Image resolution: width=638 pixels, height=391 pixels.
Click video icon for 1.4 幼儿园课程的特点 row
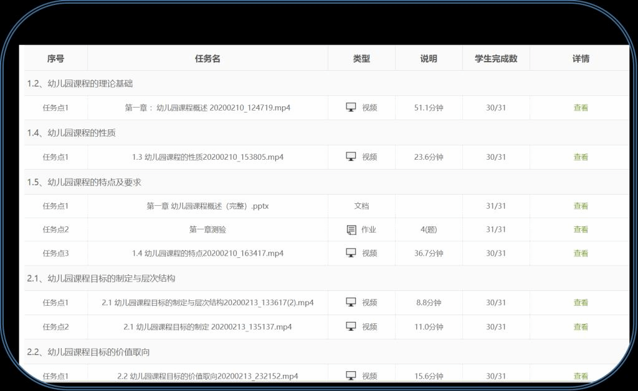351,253
